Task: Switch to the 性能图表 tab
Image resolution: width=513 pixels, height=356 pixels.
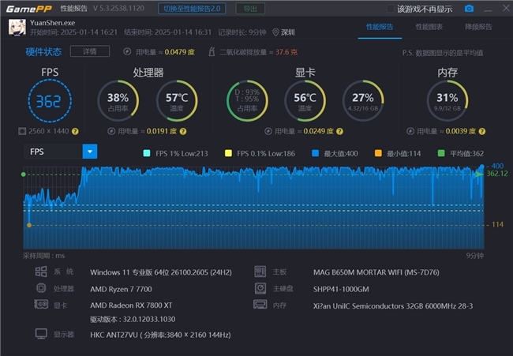Action: pyautogui.click(x=429, y=27)
